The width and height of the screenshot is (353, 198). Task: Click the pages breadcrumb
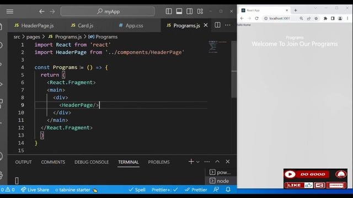tap(33, 37)
